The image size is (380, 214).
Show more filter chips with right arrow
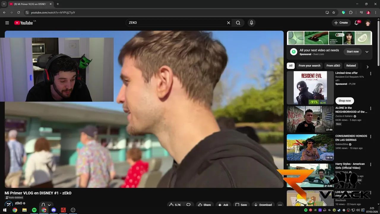tap(368, 67)
